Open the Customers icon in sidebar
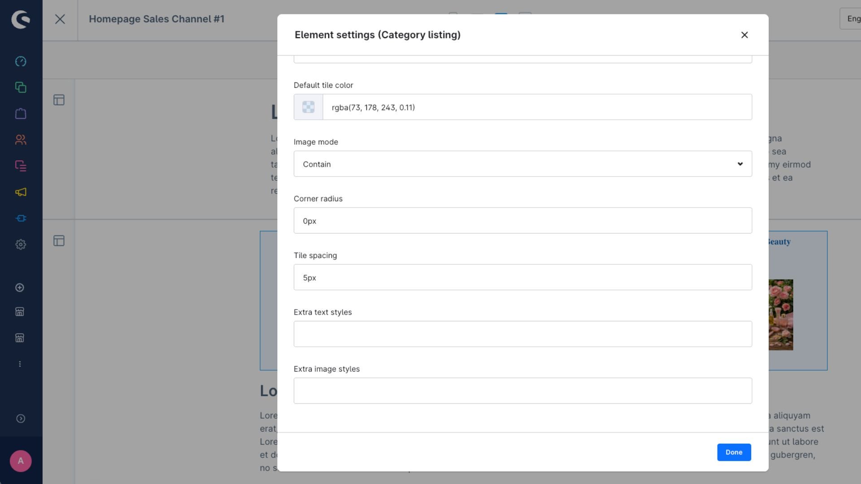 coord(21,140)
